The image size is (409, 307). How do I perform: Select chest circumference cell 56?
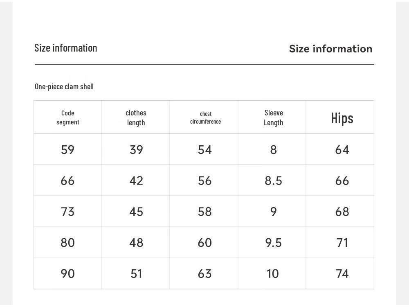point(205,181)
